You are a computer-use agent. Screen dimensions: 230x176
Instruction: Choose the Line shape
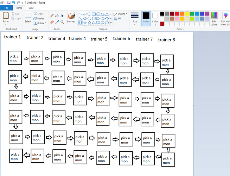tap(81, 14)
